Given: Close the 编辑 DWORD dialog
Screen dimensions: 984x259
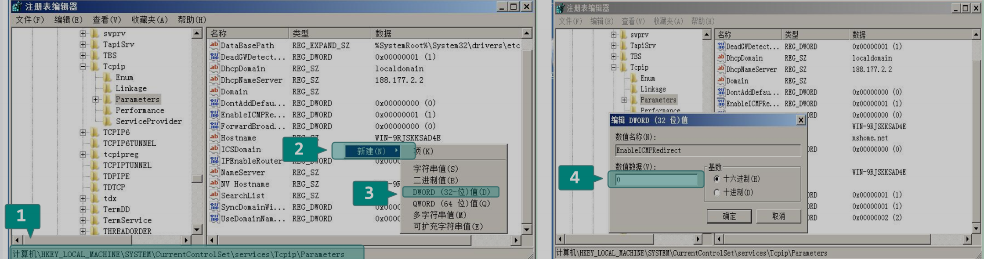Looking at the screenshot, I should pos(800,120).
